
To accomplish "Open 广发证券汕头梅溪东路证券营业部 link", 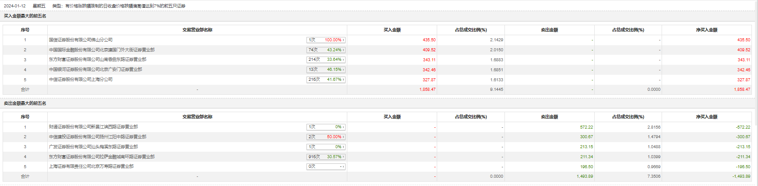I will click(93, 147).
